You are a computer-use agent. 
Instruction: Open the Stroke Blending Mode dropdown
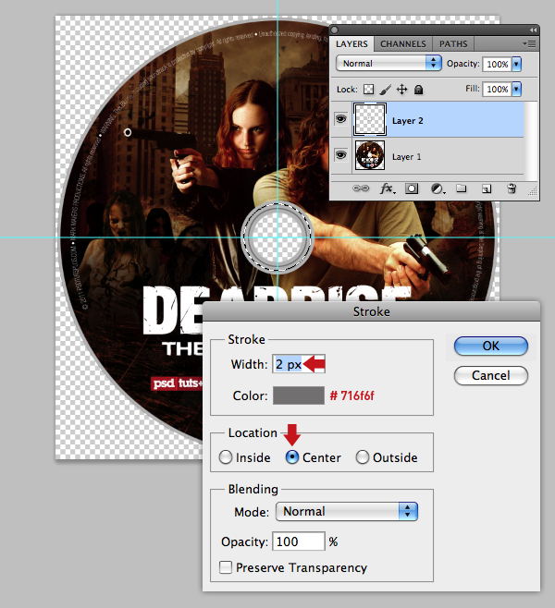347,512
